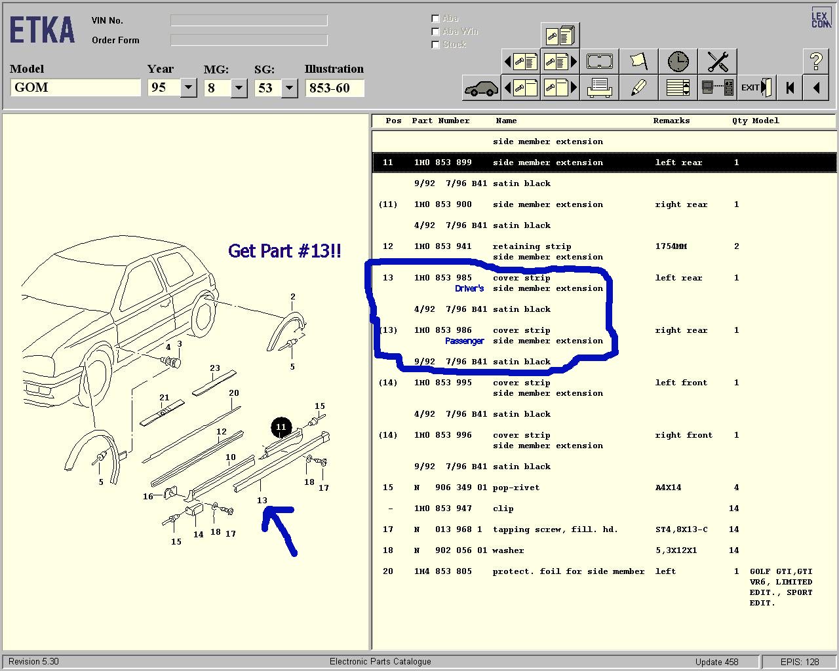The height and width of the screenshot is (671, 839).
Task: Click the flag icon
Action: tap(638, 62)
